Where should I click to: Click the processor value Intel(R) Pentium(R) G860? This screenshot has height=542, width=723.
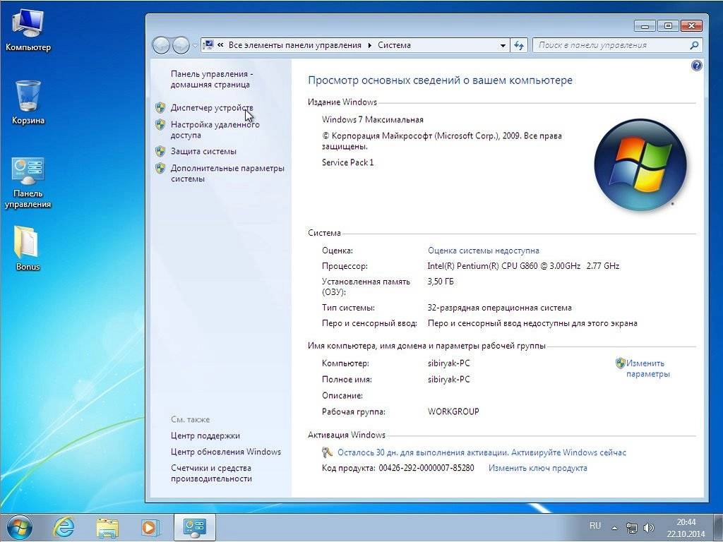[x=523, y=266]
